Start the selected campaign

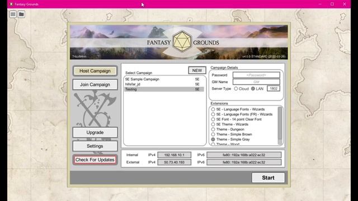tap(268, 178)
